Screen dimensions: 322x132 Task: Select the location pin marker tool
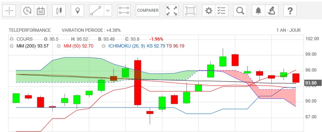pos(77,10)
